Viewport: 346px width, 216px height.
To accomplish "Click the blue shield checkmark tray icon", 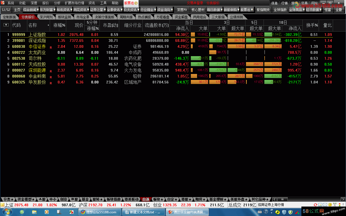I will pos(284,212).
